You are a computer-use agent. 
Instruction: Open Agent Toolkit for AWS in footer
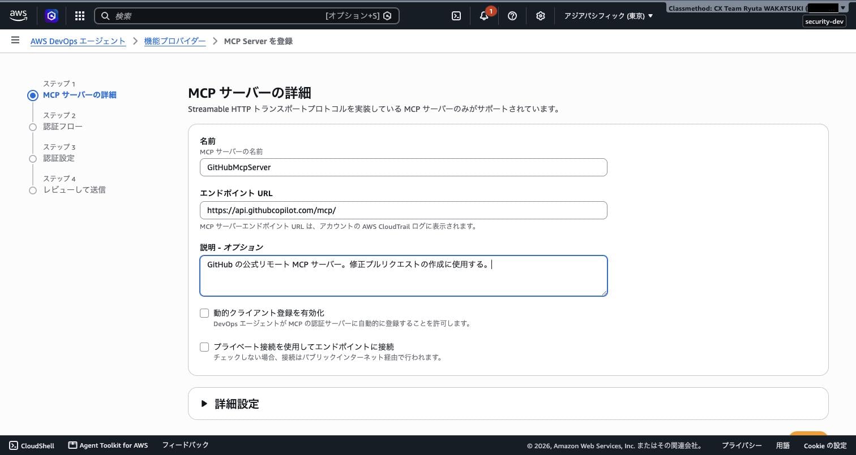[108, 445]
